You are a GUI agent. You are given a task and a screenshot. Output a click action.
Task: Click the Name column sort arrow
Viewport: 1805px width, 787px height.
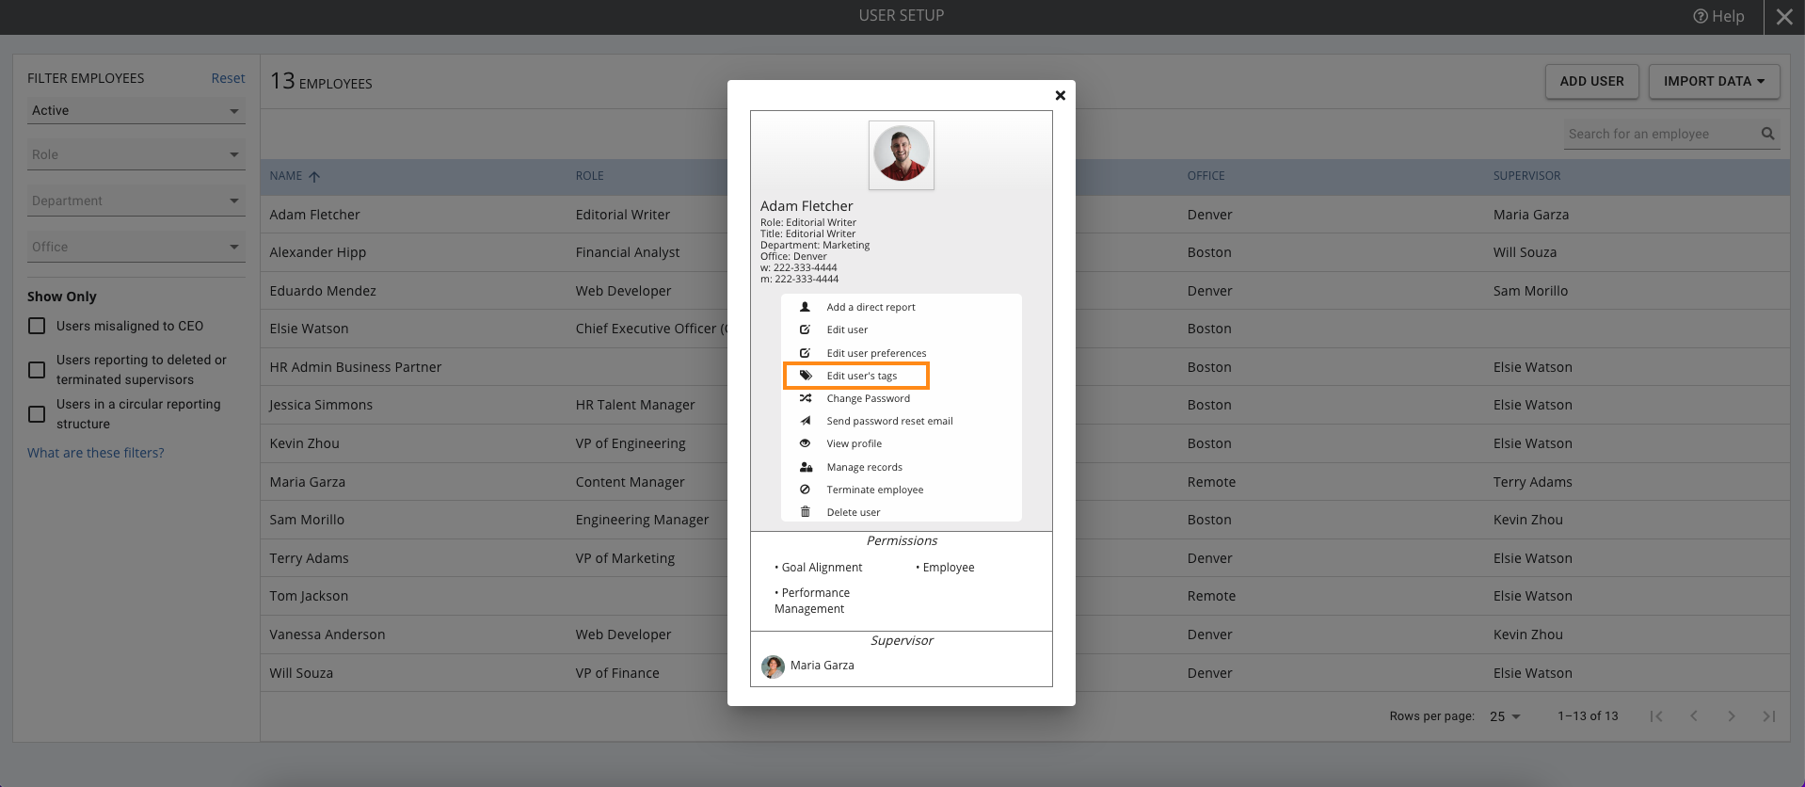coord(314,176)
